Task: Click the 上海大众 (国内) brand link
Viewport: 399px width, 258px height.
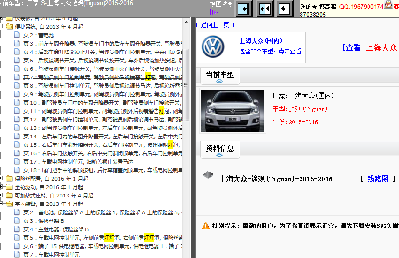Action: [261, 41]
